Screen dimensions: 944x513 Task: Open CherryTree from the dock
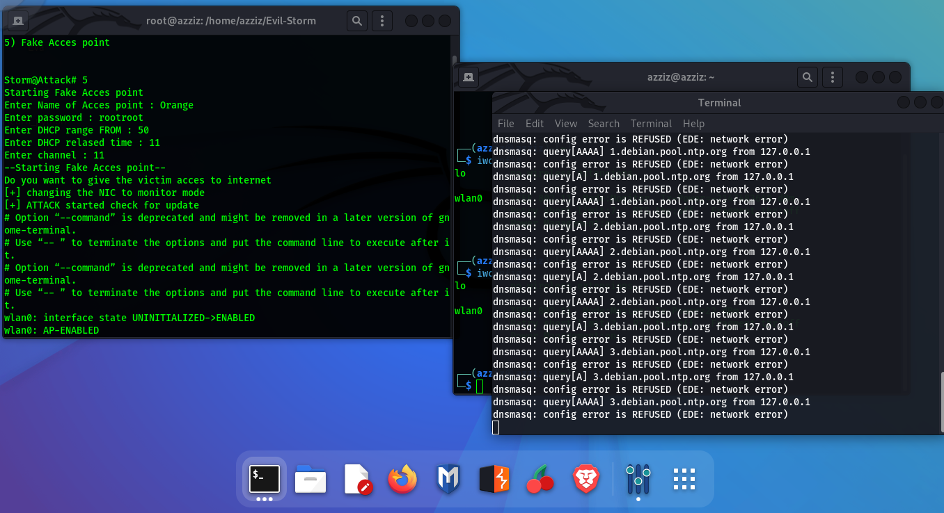click(540, 479)
